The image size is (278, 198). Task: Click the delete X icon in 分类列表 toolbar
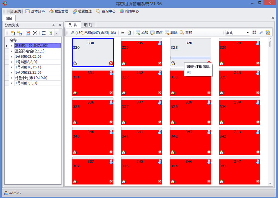[x=35, y=33]
